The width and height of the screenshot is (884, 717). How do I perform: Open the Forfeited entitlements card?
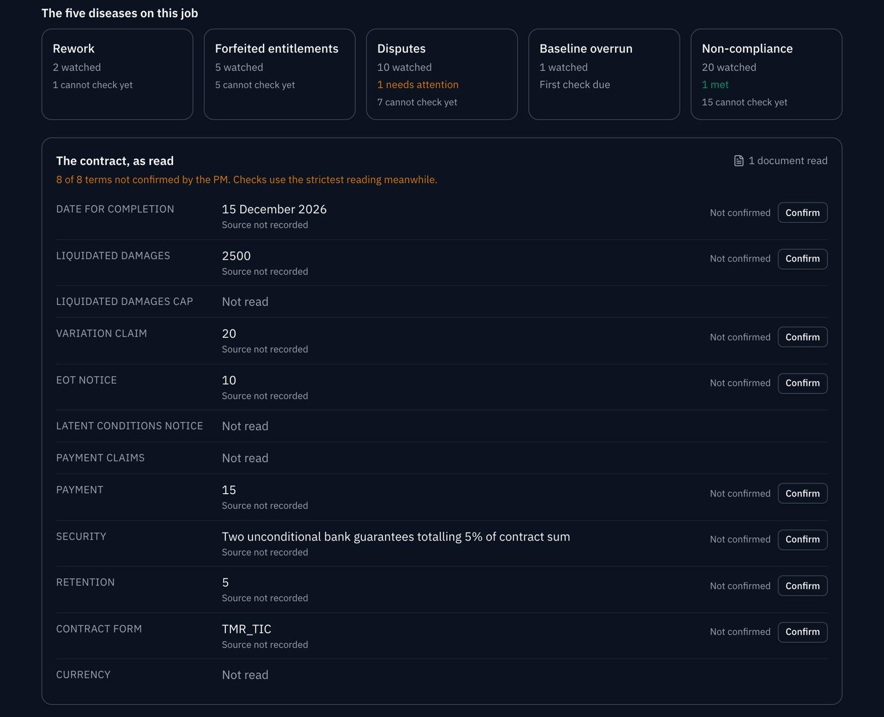[x=280, y=74]
